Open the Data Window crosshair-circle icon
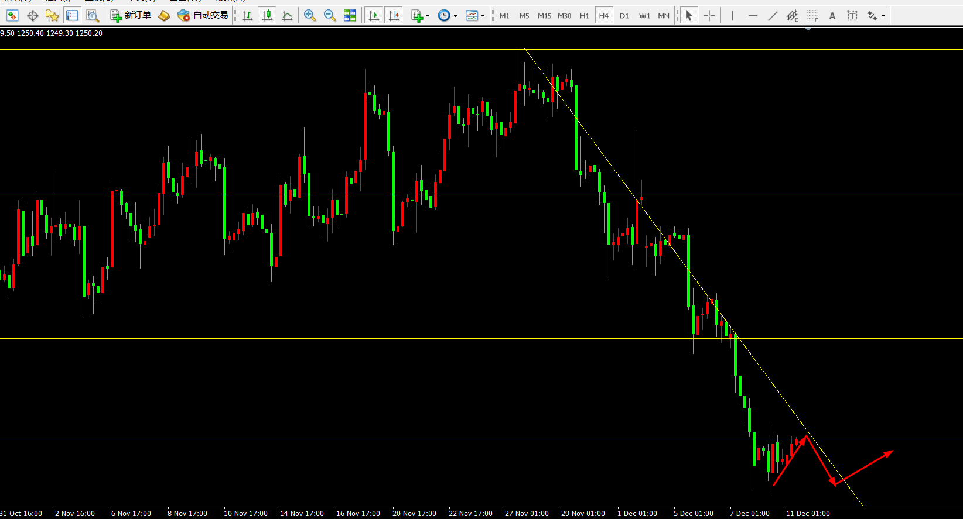Screen dimensions: 963x519 click(x=33, y=16)
